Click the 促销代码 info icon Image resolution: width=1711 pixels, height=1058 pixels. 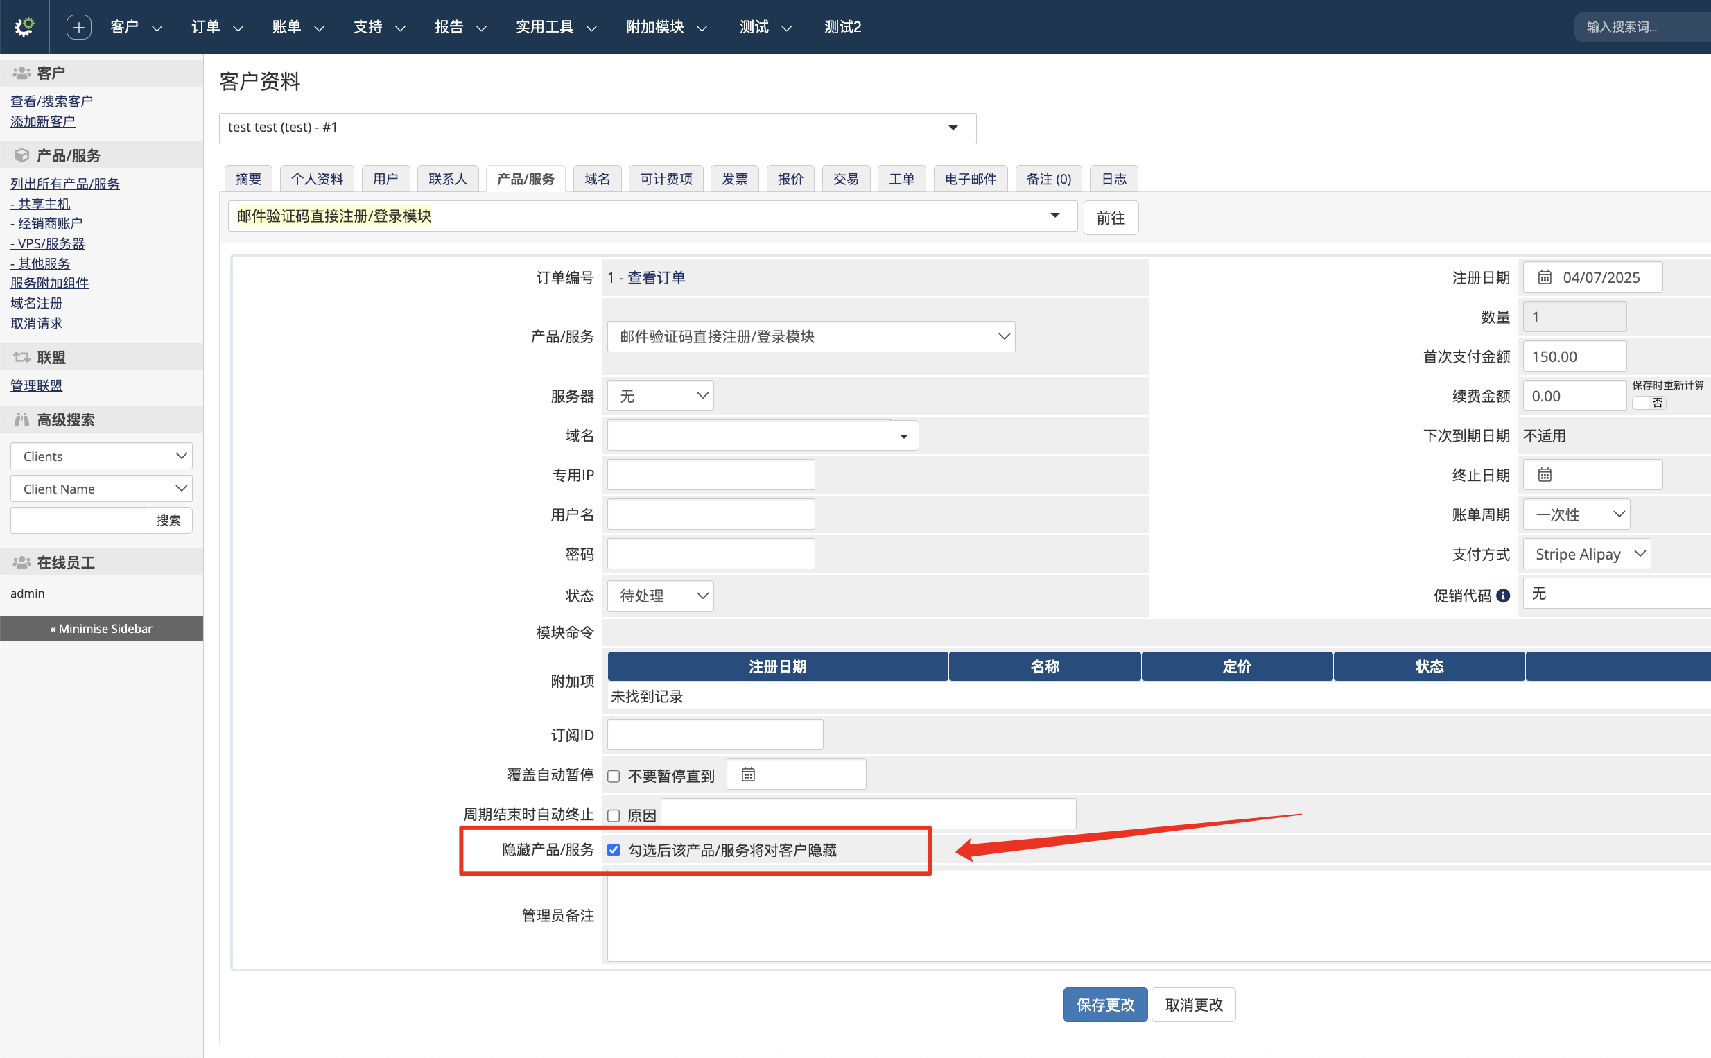[x=1502, y=596]
